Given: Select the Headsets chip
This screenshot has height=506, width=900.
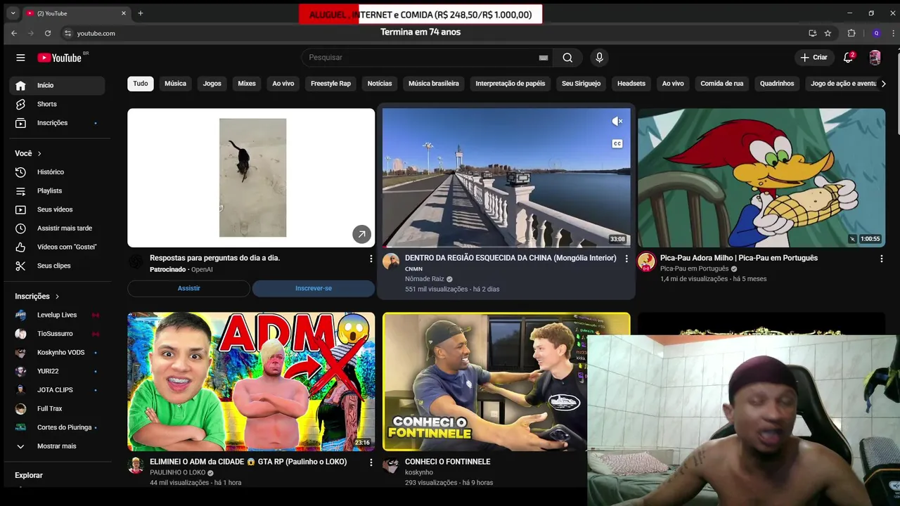Looking at the screenshot, I should (x=631, y=84).
